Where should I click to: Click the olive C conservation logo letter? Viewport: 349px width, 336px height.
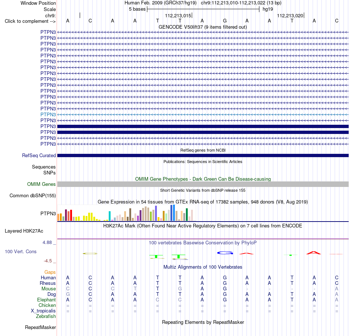(x=90, y=254)
